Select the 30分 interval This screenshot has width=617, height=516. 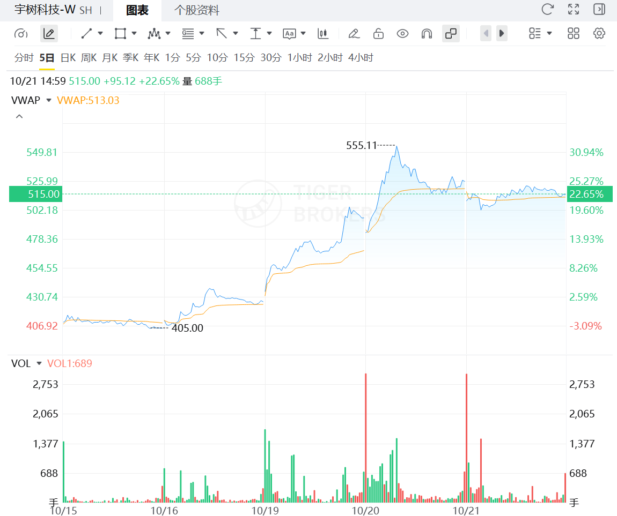tap(271, 58)
